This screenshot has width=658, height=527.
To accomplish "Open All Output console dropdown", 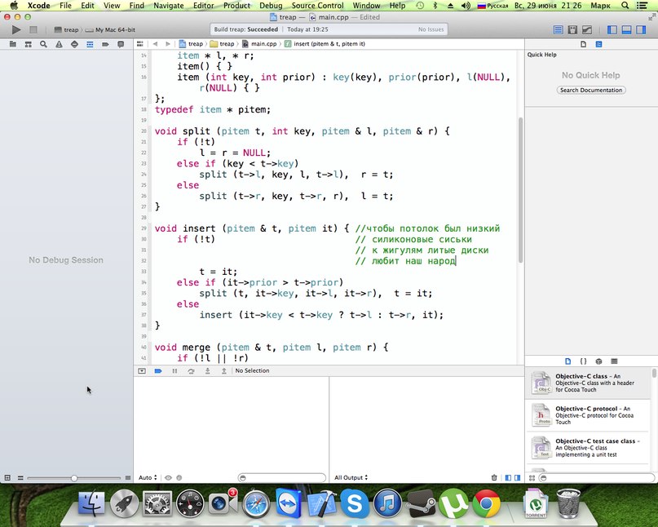I will tap(351, 477).
